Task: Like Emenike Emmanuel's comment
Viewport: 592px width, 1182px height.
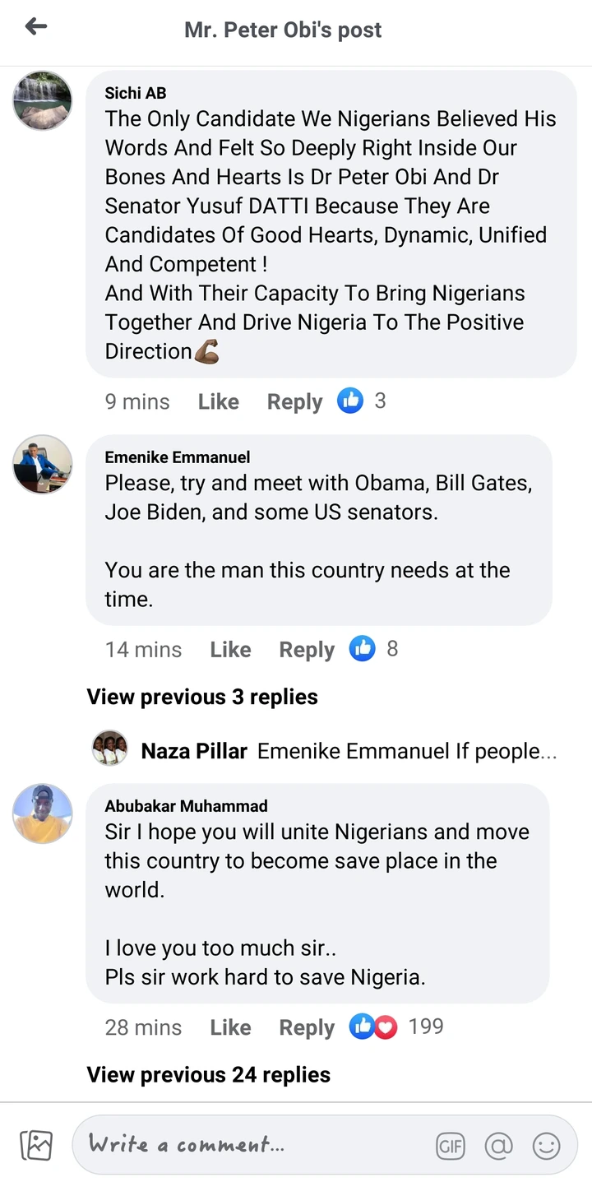Action: click(x=230, y=649)
